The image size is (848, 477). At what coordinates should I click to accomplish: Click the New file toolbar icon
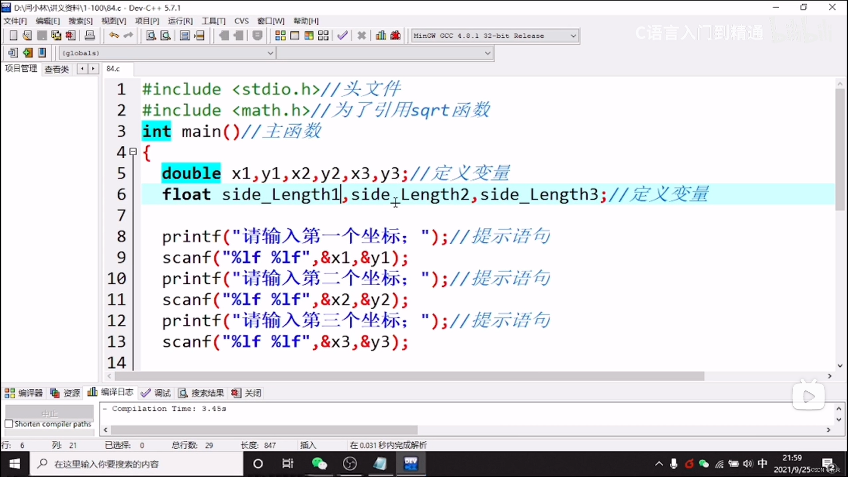[x=13, y=35]
